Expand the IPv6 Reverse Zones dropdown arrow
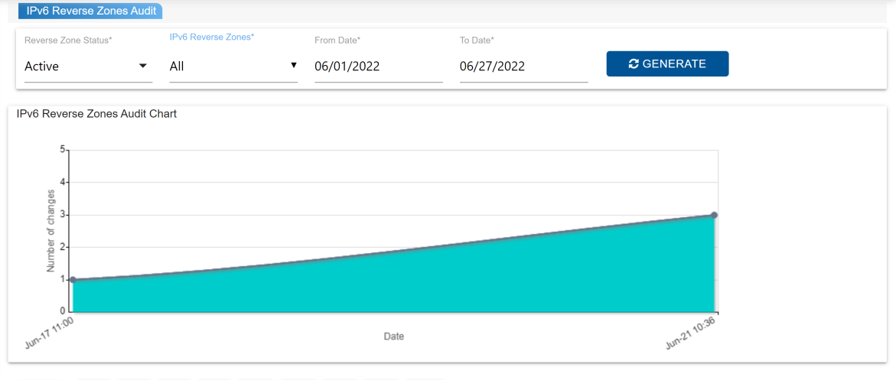 point(293,66)
